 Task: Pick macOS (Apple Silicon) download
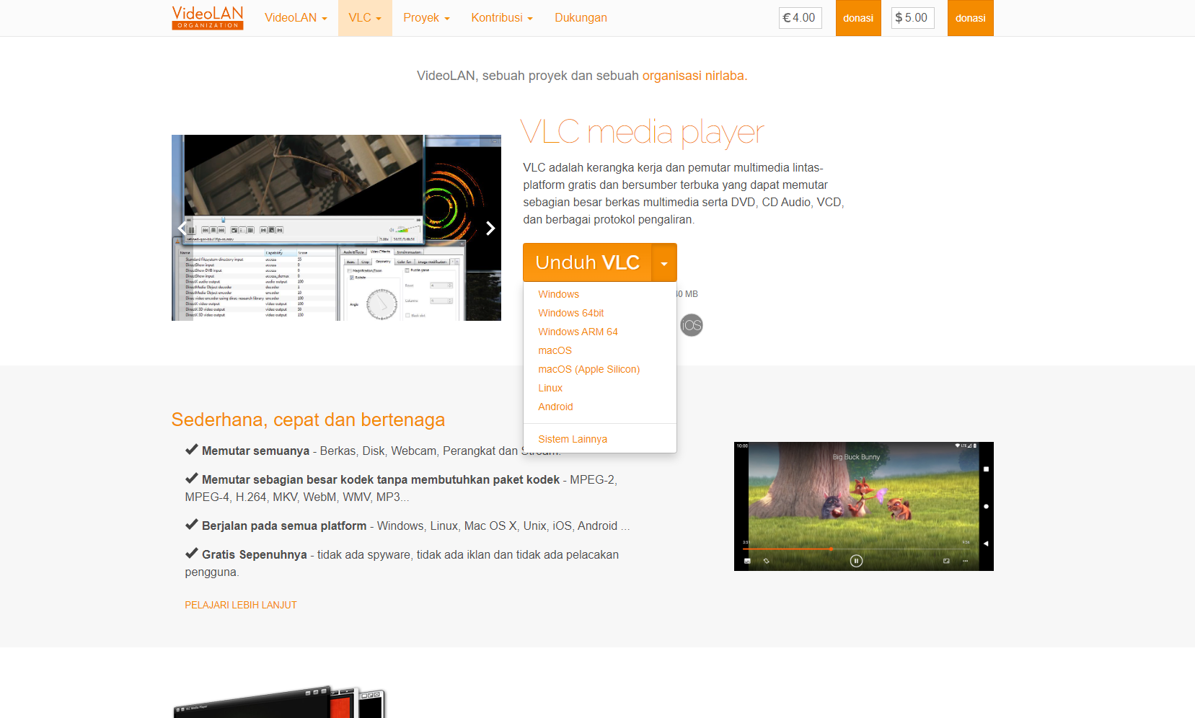588,369
